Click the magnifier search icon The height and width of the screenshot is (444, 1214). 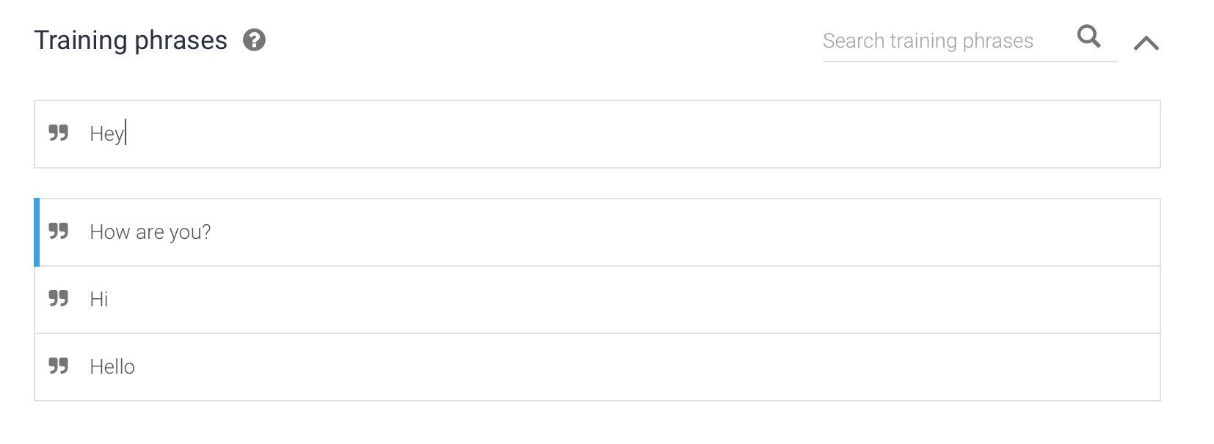point(1088,36)
